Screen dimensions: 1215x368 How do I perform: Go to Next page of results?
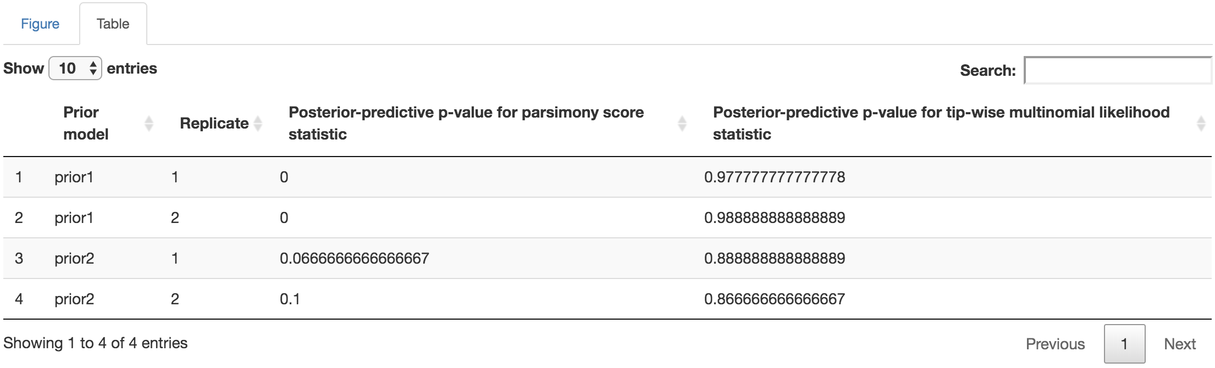[1180, 344]
